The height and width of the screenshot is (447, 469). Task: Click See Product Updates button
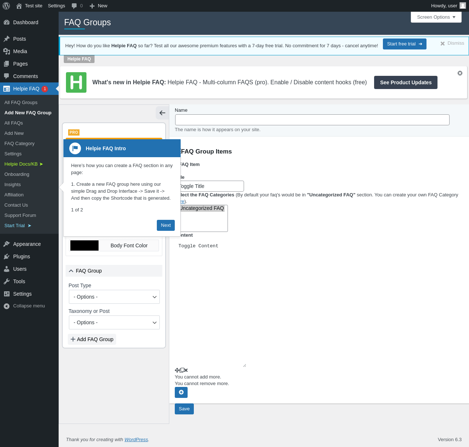coord(406,82)
